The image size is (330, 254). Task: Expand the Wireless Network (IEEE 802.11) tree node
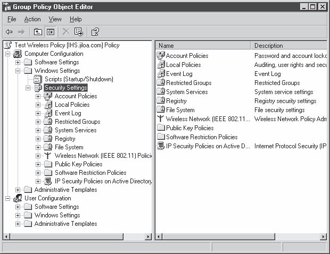38,156
